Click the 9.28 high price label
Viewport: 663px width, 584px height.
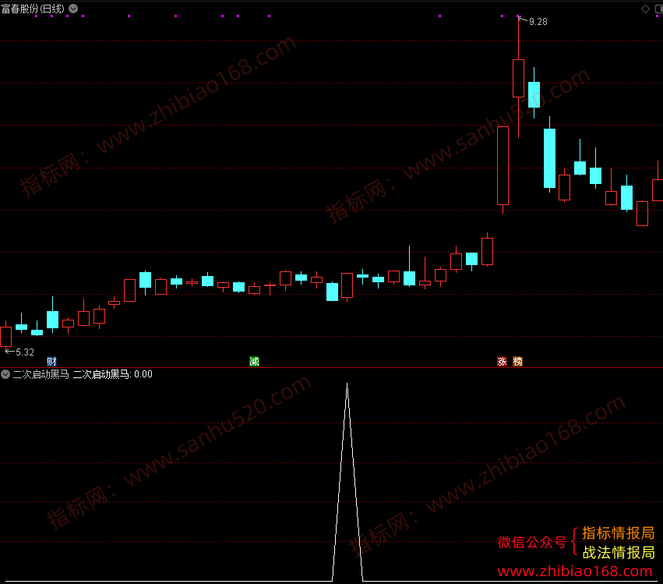538,22
